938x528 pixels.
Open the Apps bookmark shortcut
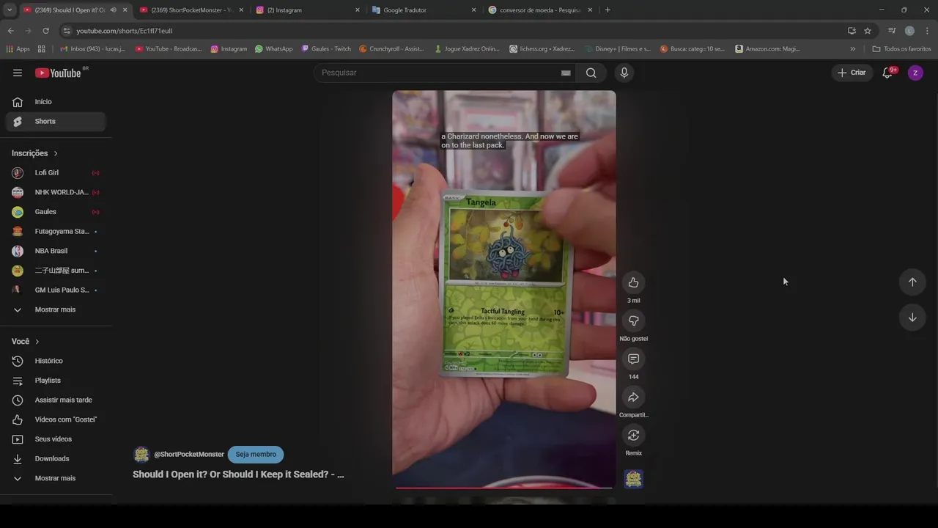[x=18, y=49]
